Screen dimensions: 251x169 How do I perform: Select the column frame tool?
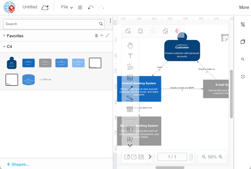(130, 129)
